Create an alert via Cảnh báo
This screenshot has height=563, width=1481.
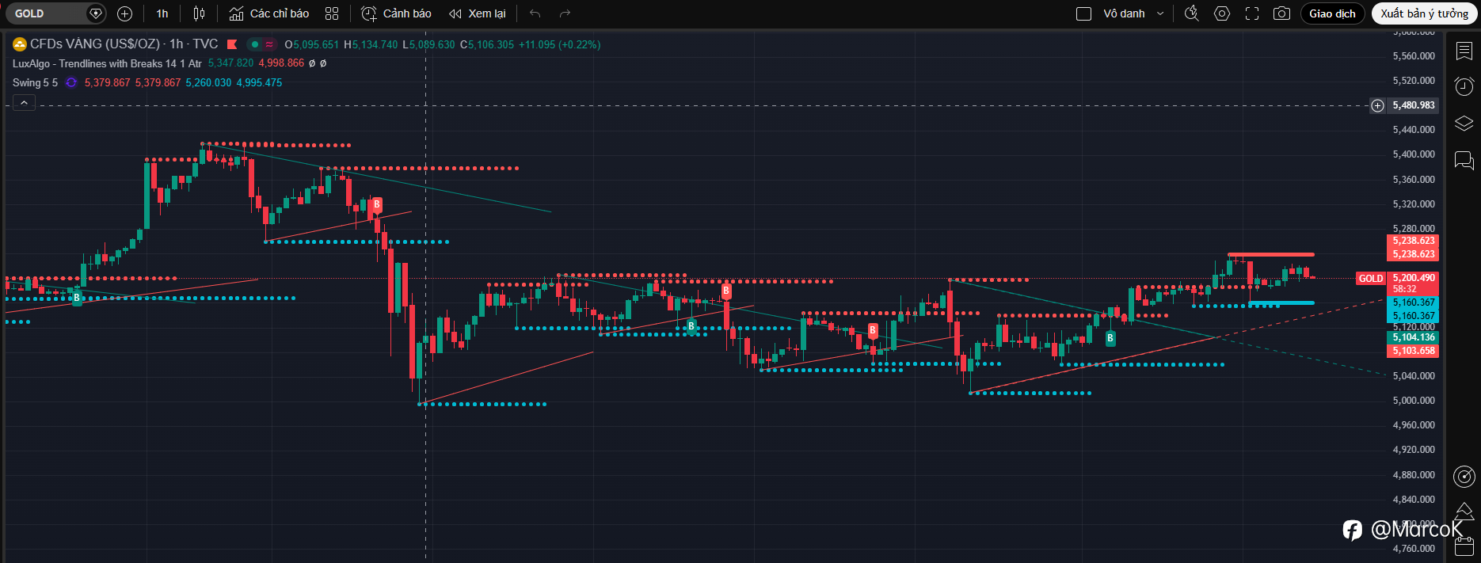pos(397,13)
